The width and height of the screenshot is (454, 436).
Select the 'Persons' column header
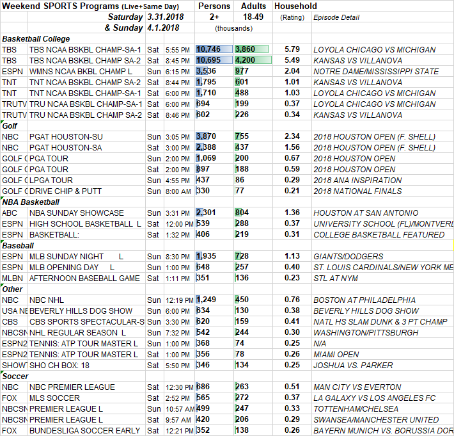pos(214,6)
